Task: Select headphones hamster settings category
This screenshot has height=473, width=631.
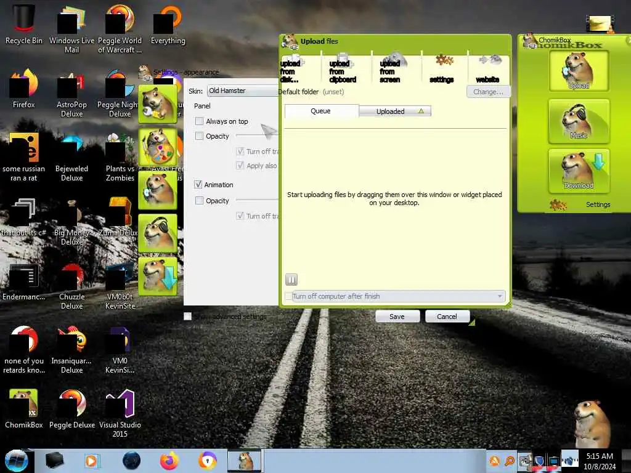Action: [158, 233]
